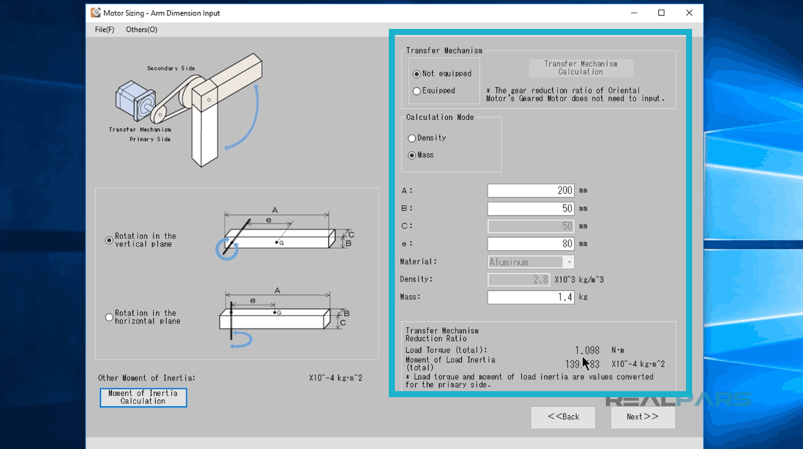
Task: Switch Calculation Mode to Density
Action: click(x=412, y=138)
